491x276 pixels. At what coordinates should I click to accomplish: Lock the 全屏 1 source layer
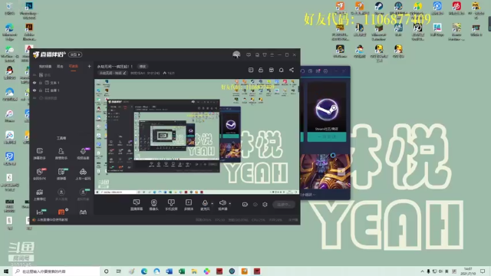coord(41,90)
